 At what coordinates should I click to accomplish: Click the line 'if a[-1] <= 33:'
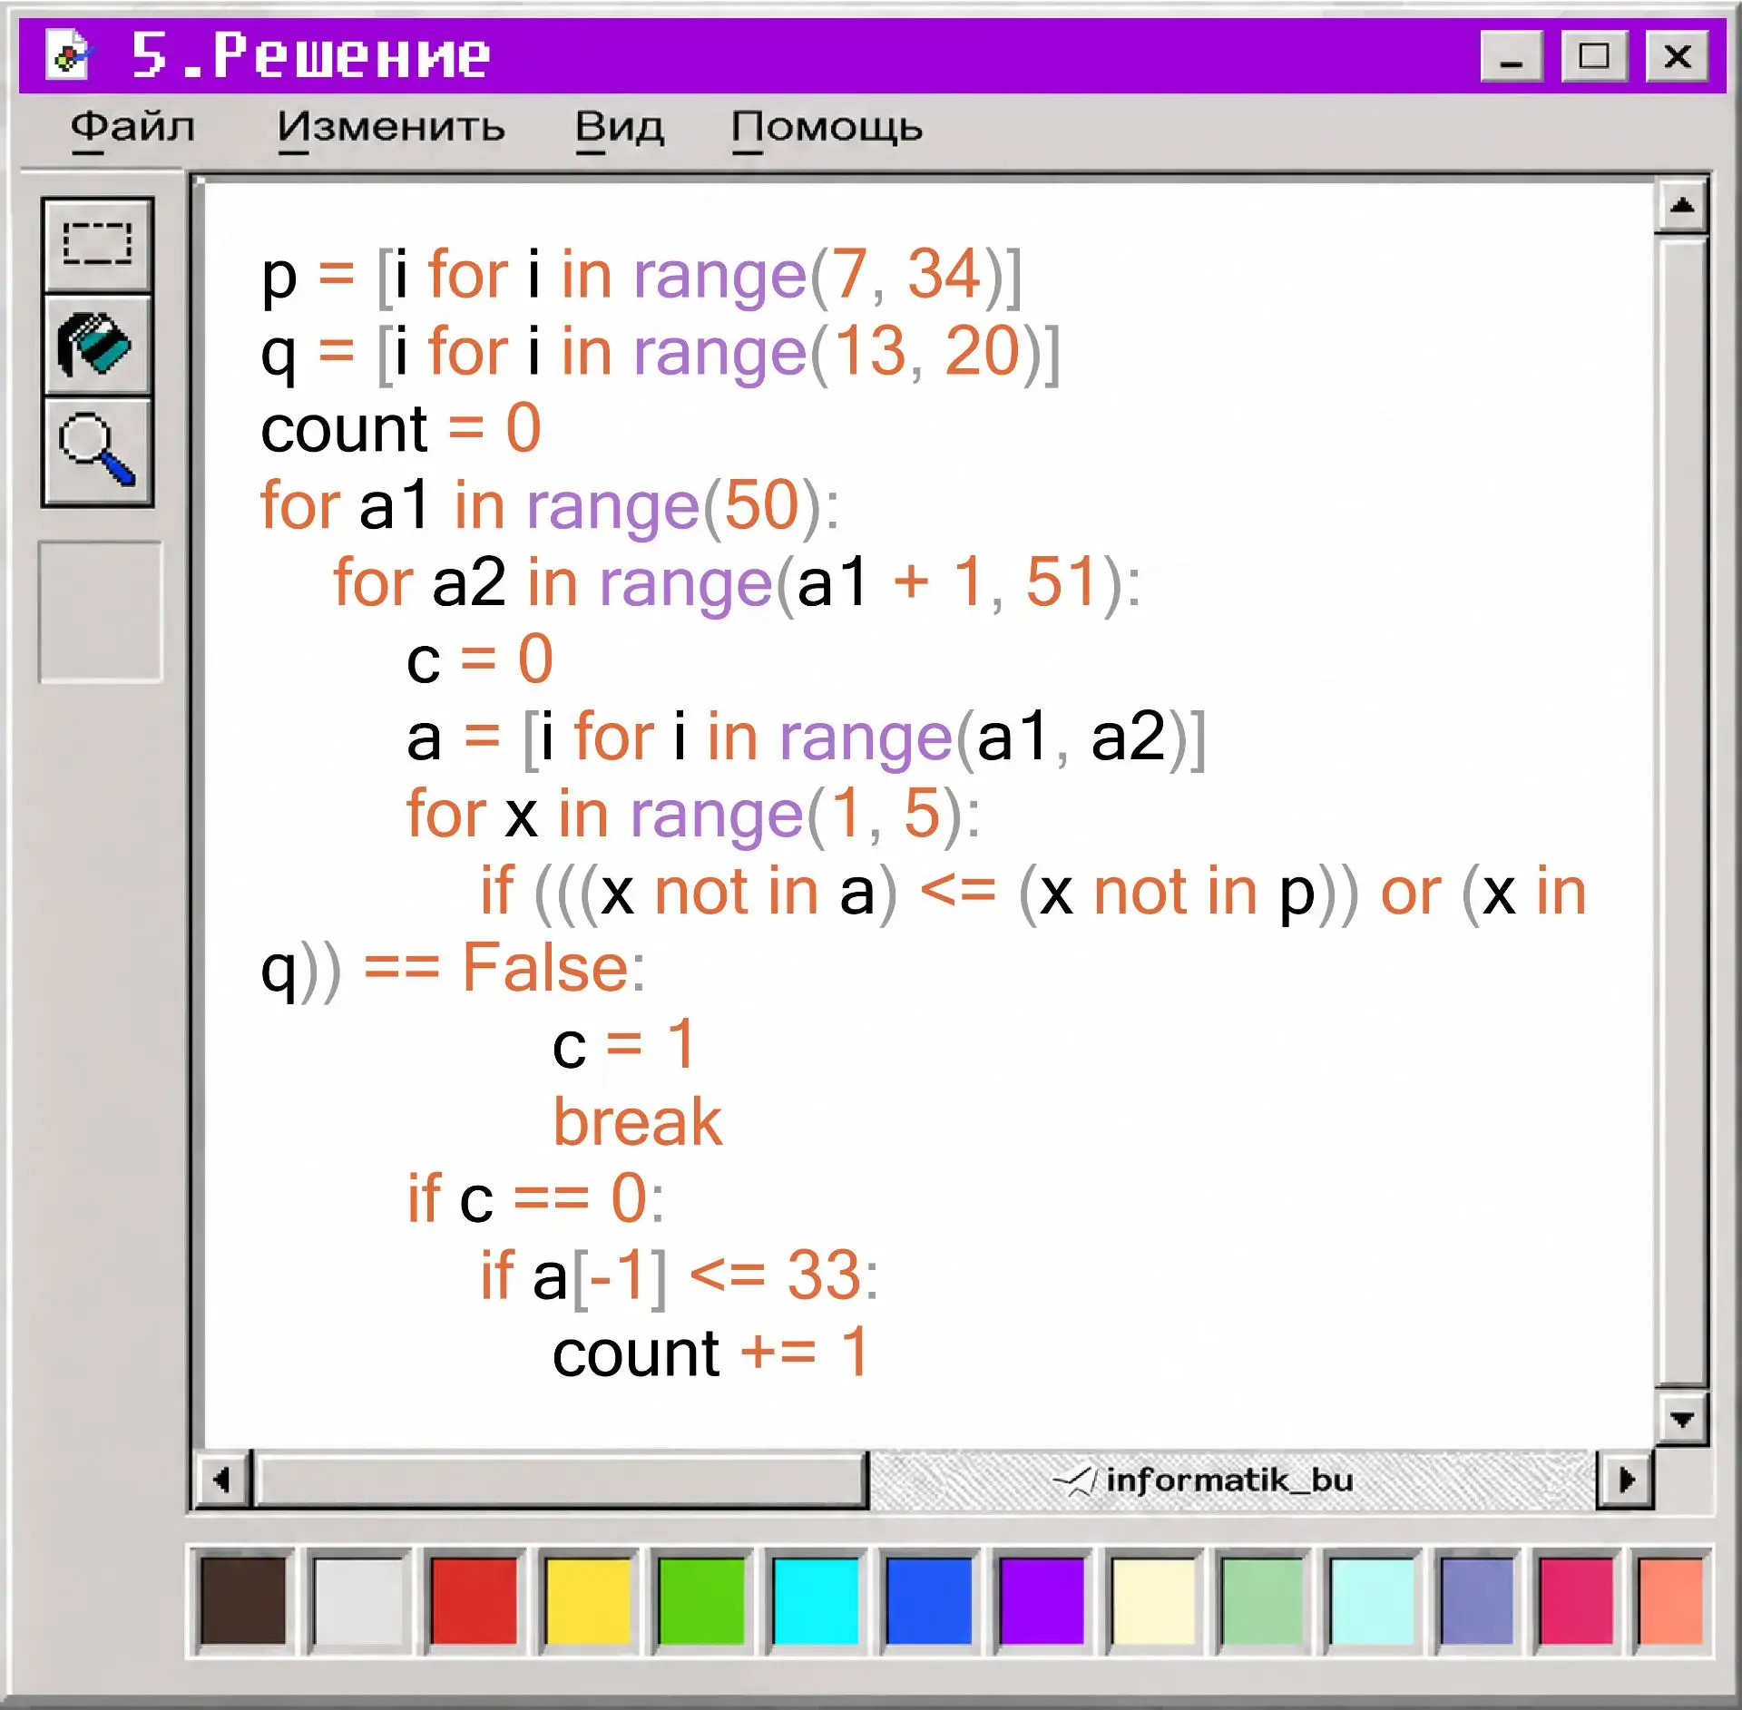pyautogui.click(x=680, y=1276)
